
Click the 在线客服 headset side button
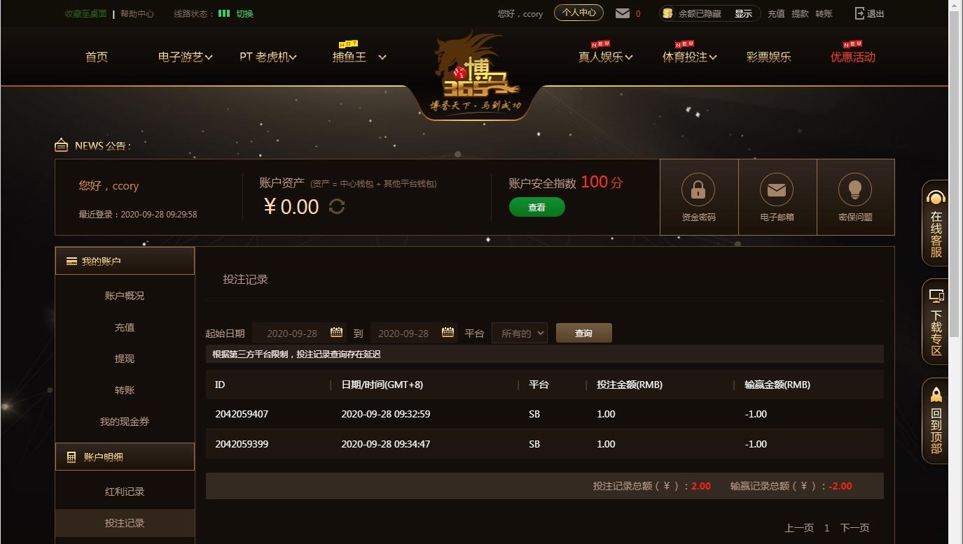(x=936, y=224)
